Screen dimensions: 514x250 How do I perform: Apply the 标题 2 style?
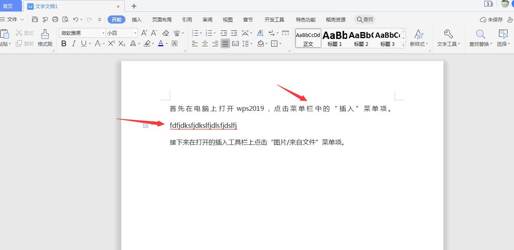(361, 38)
